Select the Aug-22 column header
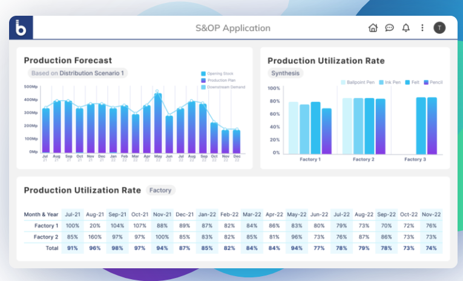This screenshot has height=281, width=463. click(x=364, y=214)
